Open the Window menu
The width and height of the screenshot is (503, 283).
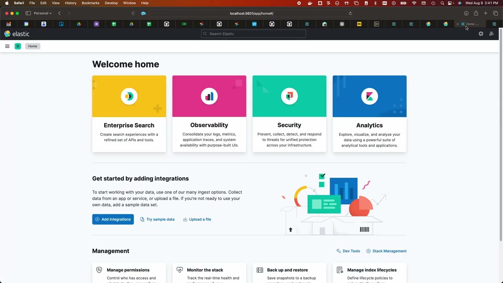[x=130, y=3]
